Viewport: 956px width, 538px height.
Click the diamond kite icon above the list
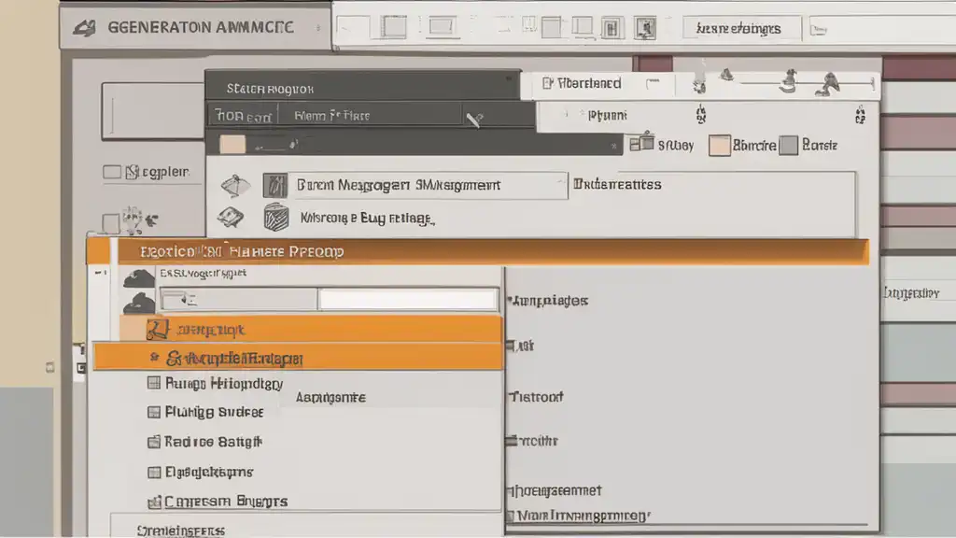[x=235, y=186]
